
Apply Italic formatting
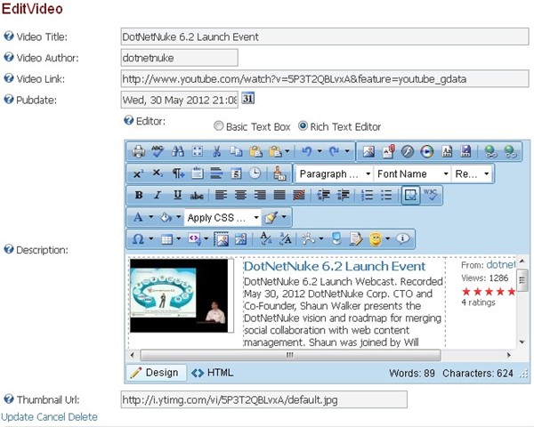click(x=158, y=195)
